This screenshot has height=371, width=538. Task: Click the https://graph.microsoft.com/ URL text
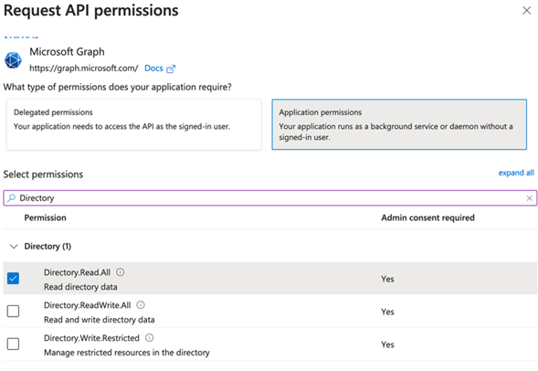click(x=84, y=69)
